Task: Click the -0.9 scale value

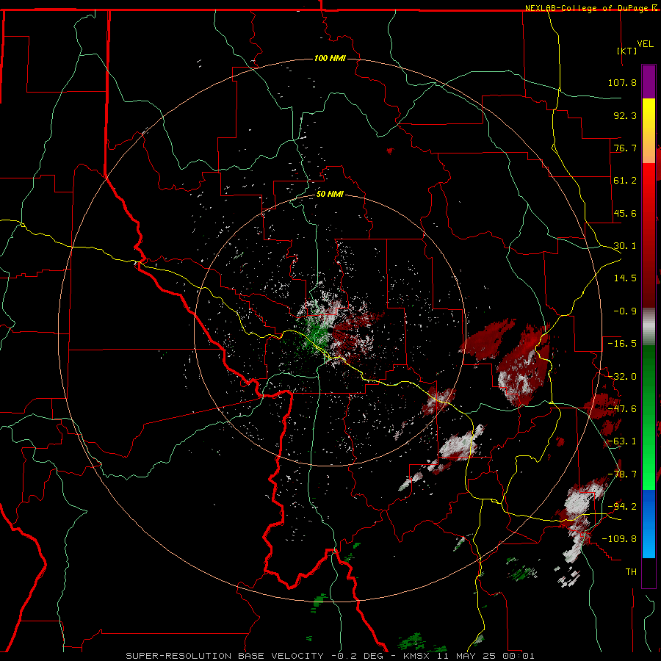Action: [x=625, y=311]
